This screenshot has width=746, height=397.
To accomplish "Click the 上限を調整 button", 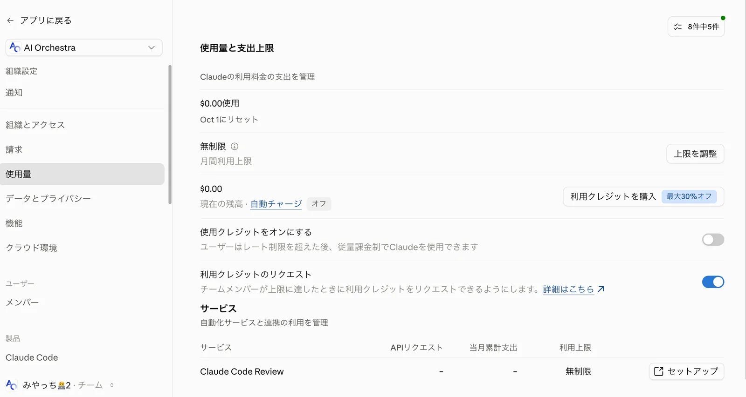I will (x=695, y=154).
